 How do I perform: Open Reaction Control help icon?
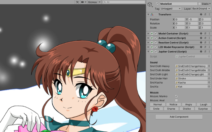tap(201, 43)
